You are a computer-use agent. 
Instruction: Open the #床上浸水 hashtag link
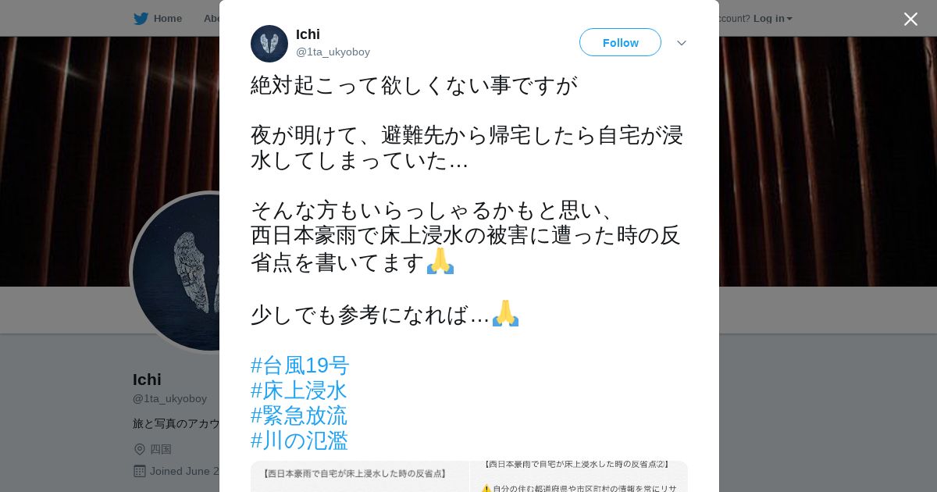click(299, 390)
